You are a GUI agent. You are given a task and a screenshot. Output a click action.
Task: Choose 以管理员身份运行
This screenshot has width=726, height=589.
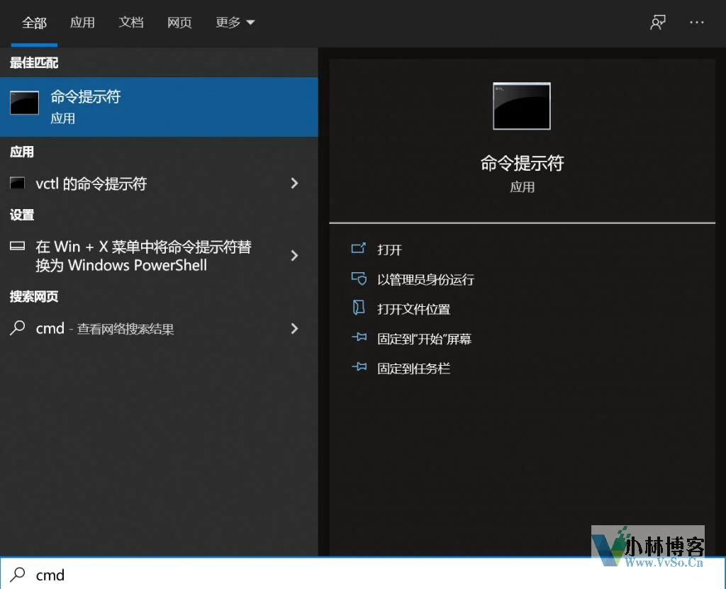tap(425, 279)
